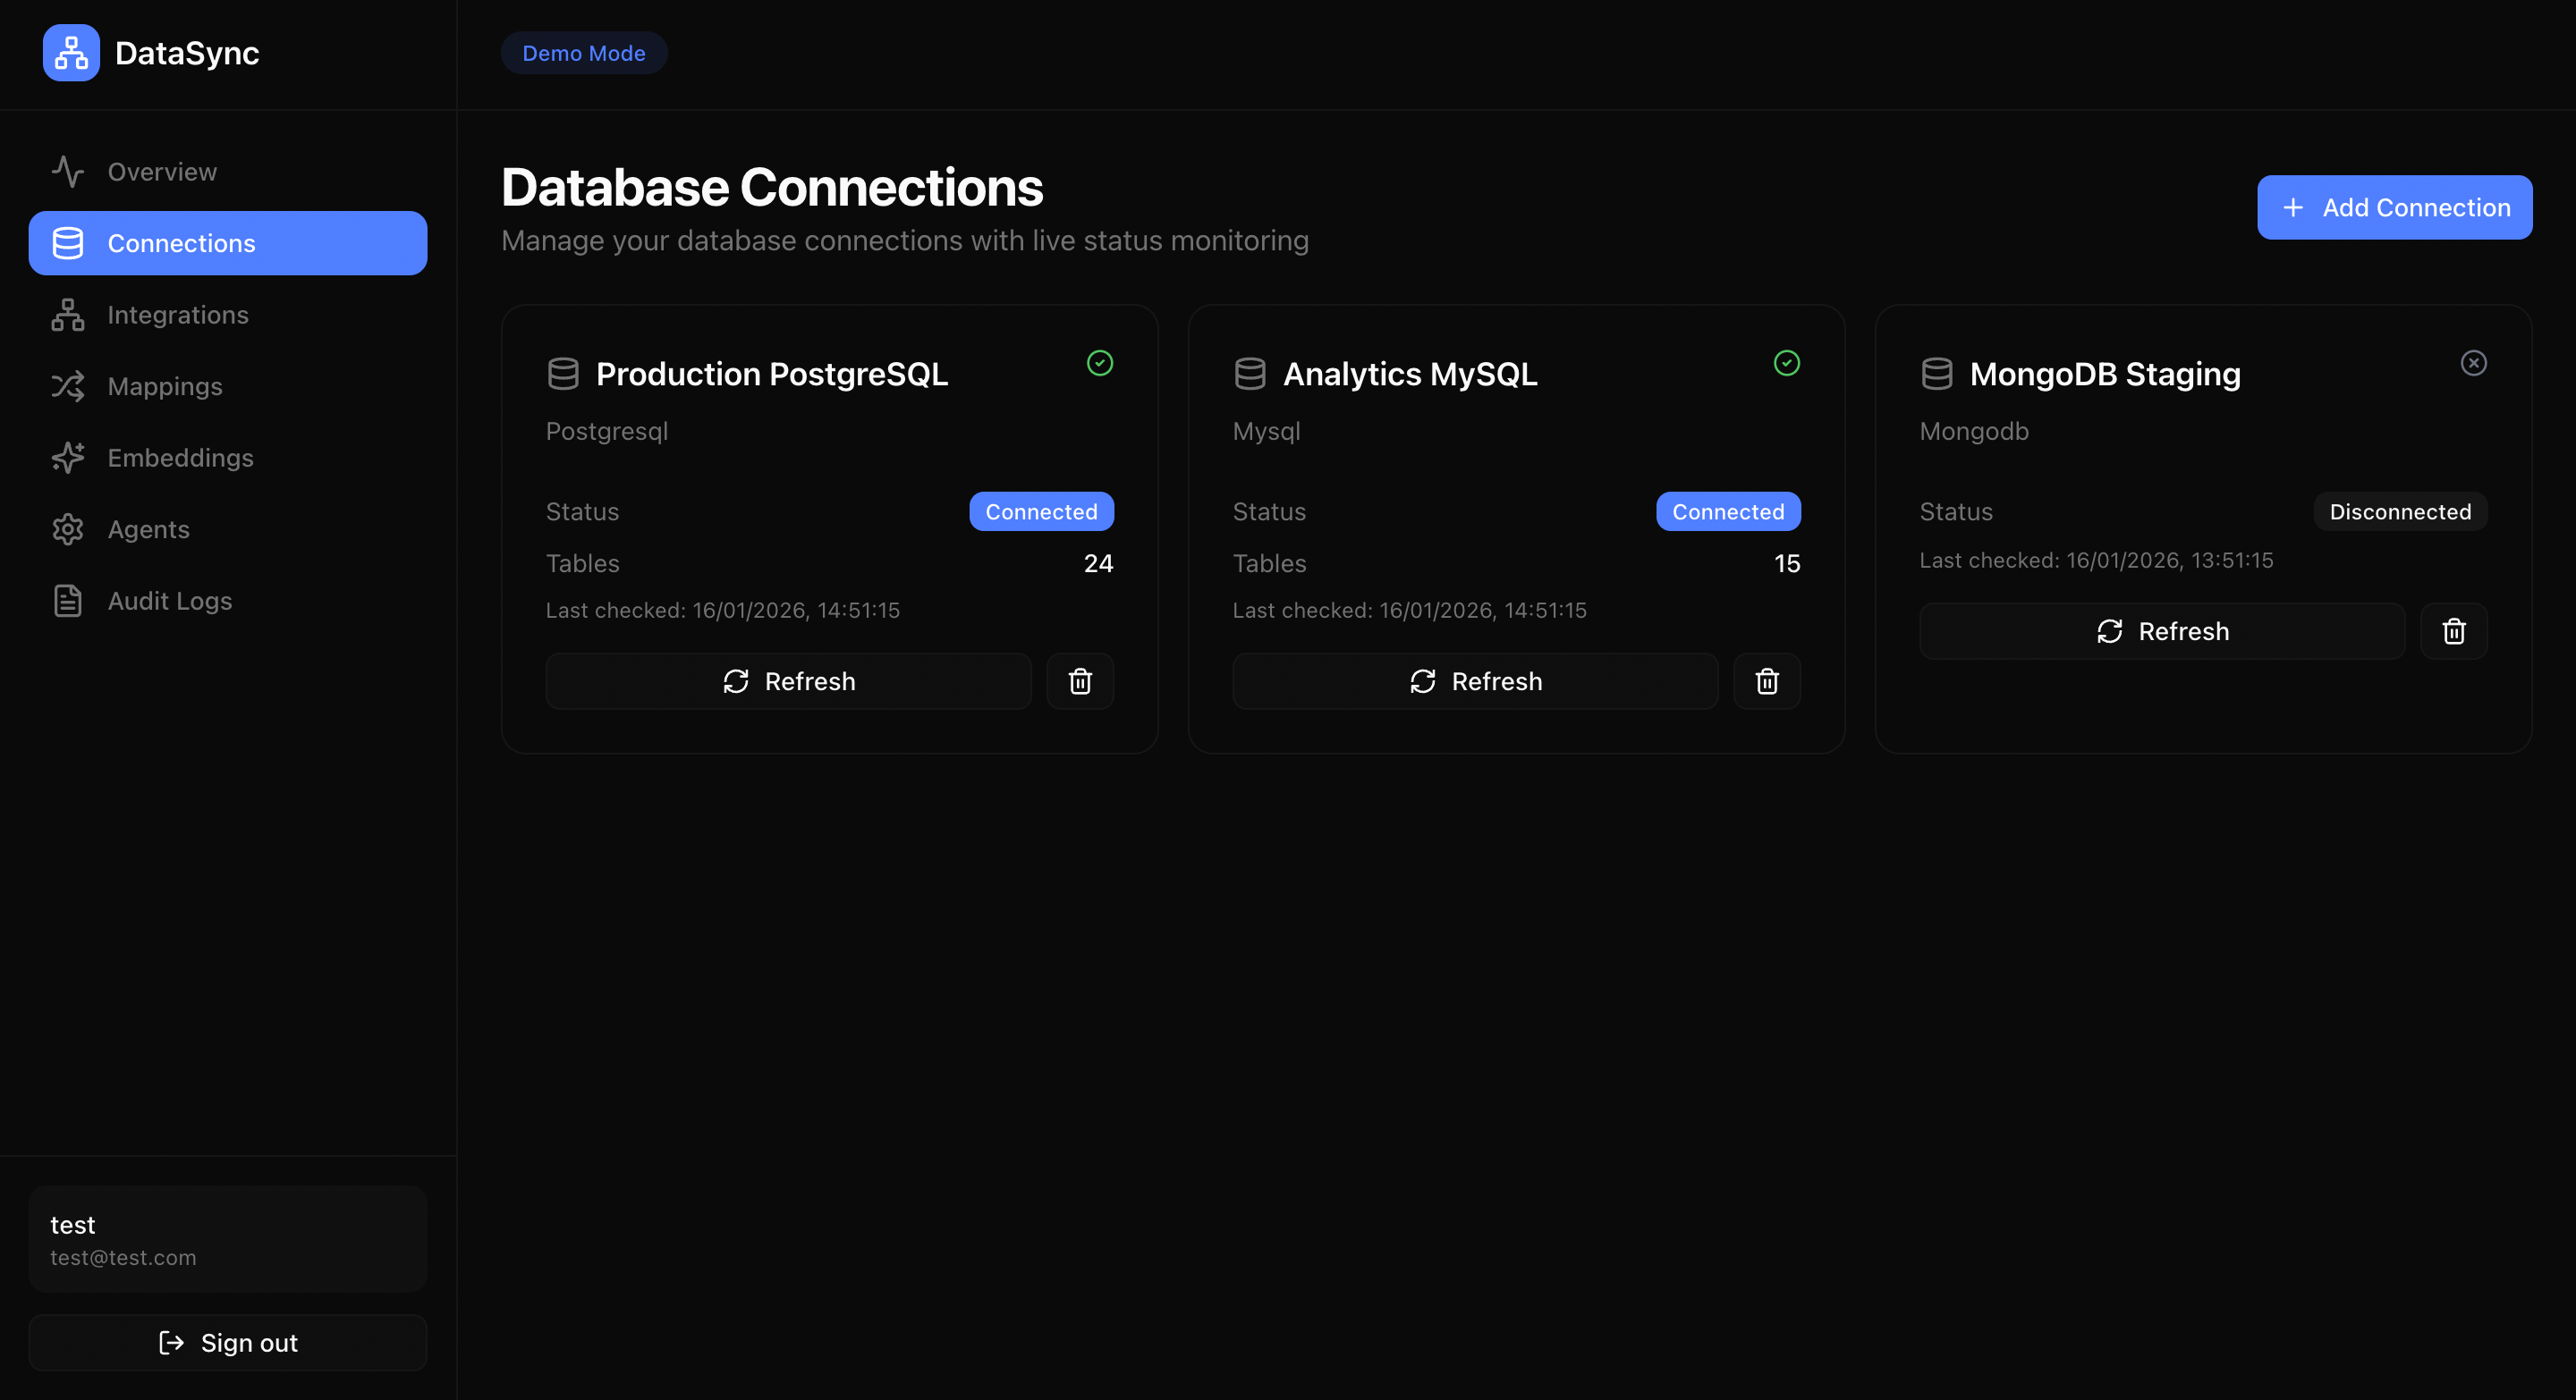
Task: Delete the Production PostgreSQL connection
Action: click(1079, 681)
